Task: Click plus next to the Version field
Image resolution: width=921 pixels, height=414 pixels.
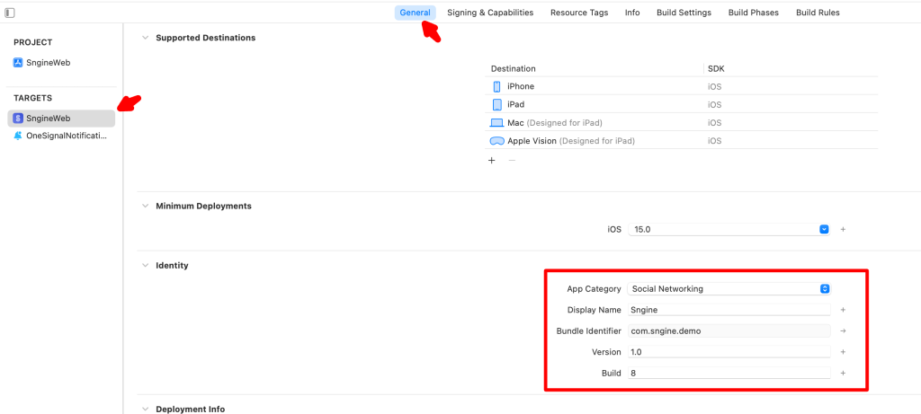Action: tap(843, 352)
